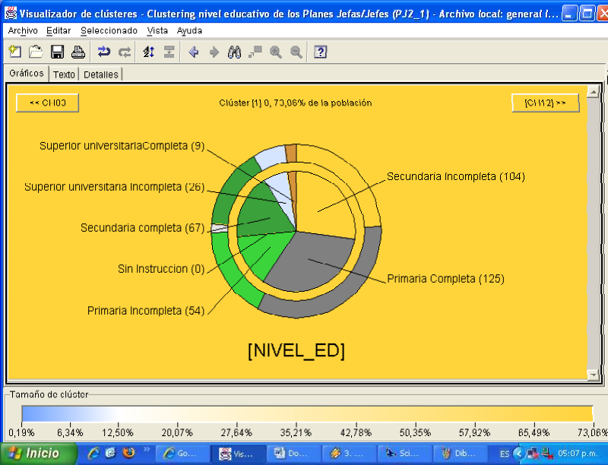Screen dimensions: 608x465
Task: Click the scrollbar down arrow in chart panel
Action: pos(592,374)
